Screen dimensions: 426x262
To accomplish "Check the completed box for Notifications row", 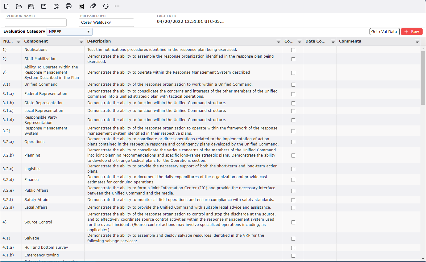I will pos(293,50).
